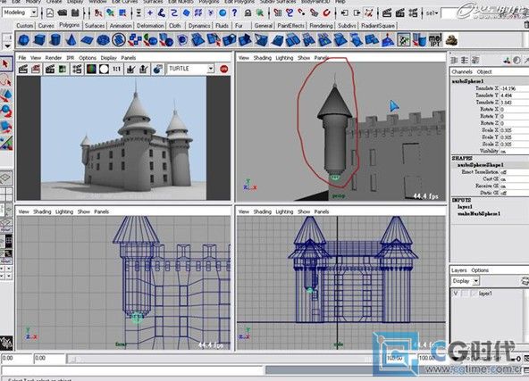Display RGB channels in Render View

91,69
